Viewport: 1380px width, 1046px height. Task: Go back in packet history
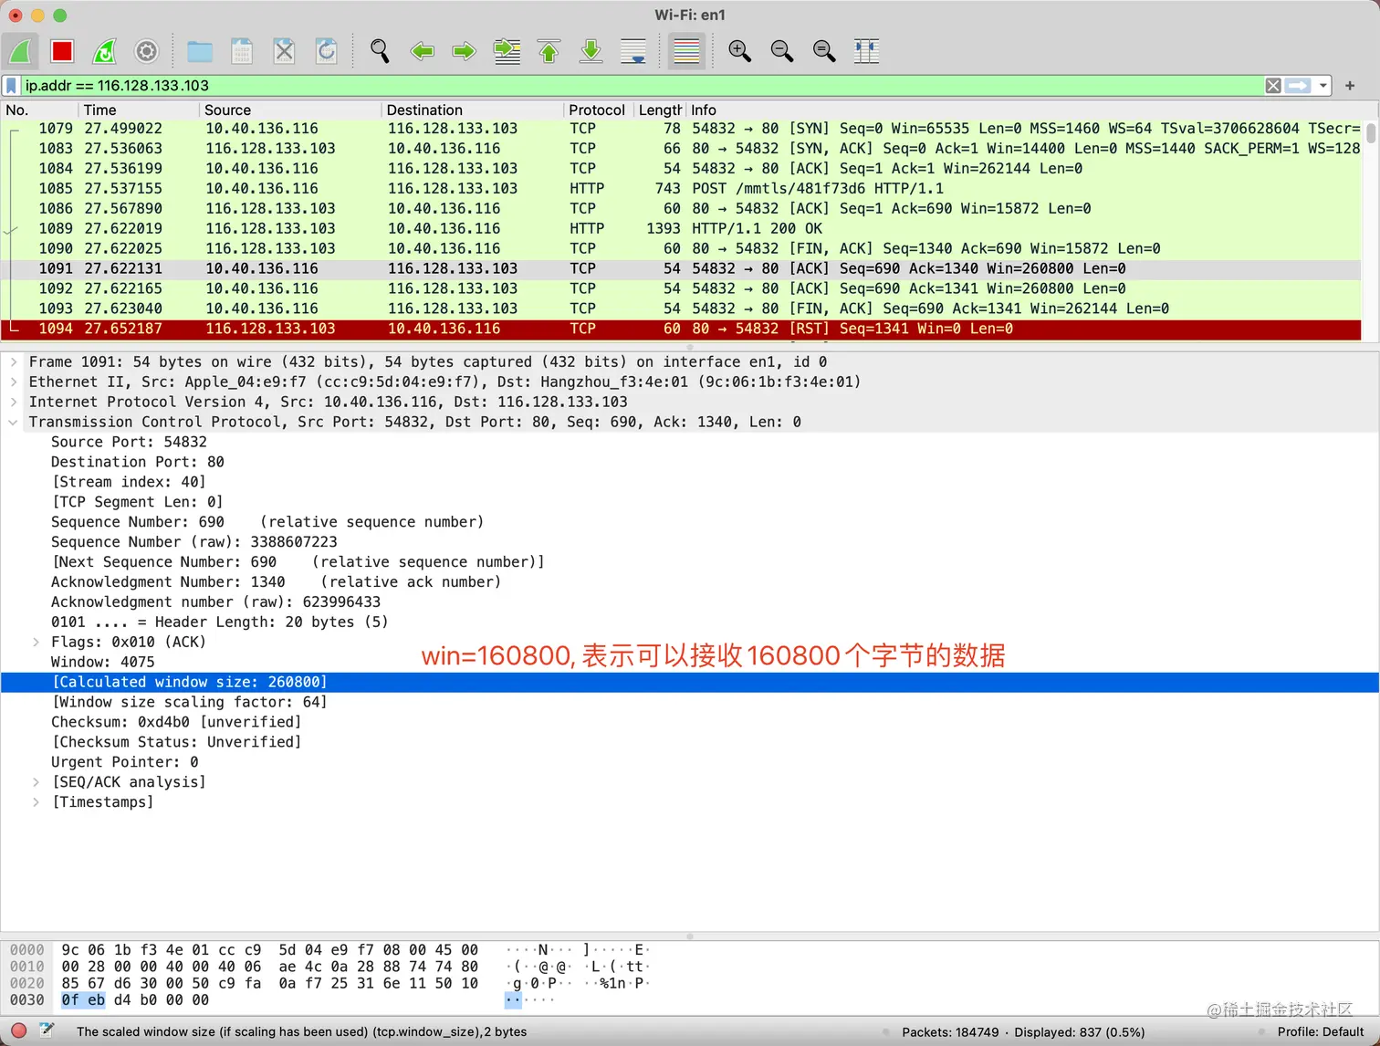click(422, 51)
